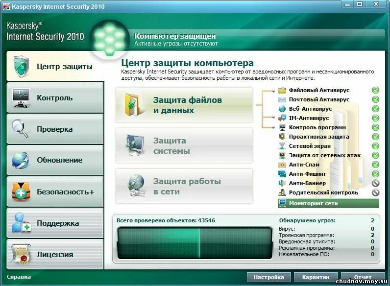Click the Сетевой экран icon
Viewport: 390px width, 286px height.
pyautogui.click(x=282, y=146)
